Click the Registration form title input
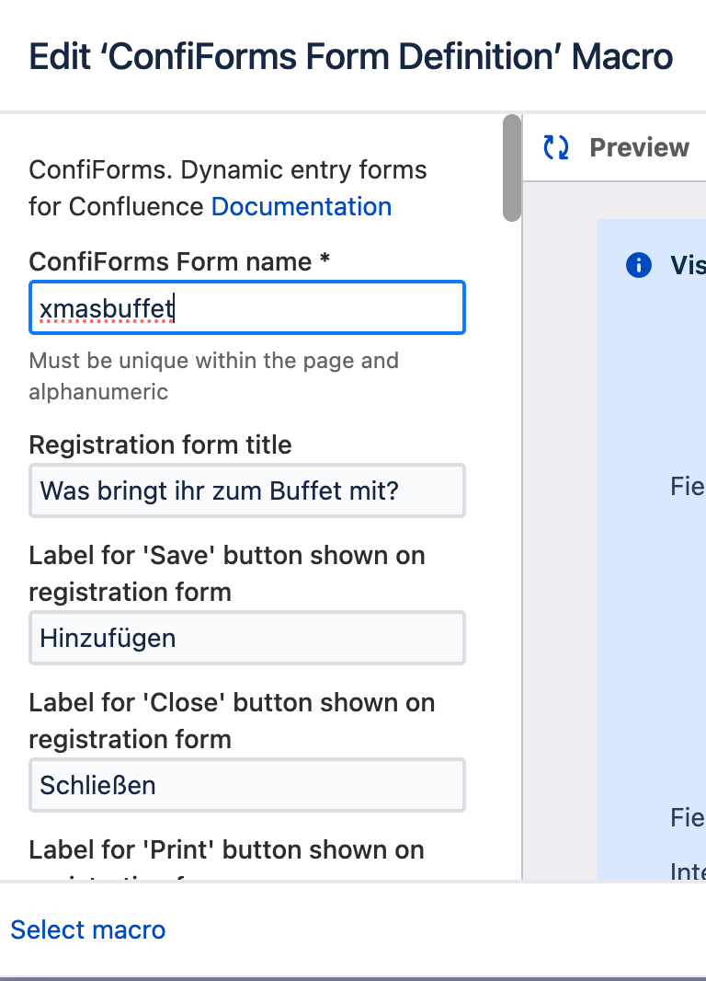 coord(246,490)
